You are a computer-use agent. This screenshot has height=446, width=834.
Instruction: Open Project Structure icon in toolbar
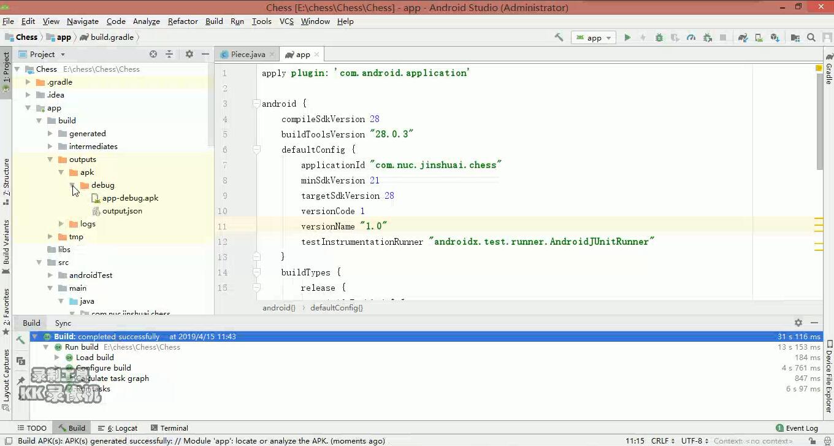[795, 37]
